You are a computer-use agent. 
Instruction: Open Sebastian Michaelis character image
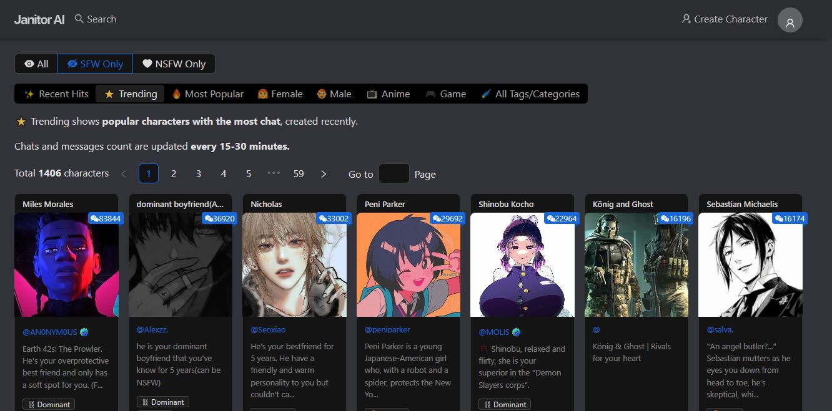pyautogui.click(x=750, y=265)
